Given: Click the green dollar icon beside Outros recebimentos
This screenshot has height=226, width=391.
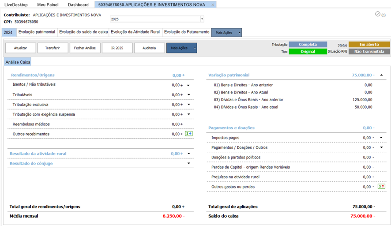Looking at the screenshot, I should pos(188,134).
